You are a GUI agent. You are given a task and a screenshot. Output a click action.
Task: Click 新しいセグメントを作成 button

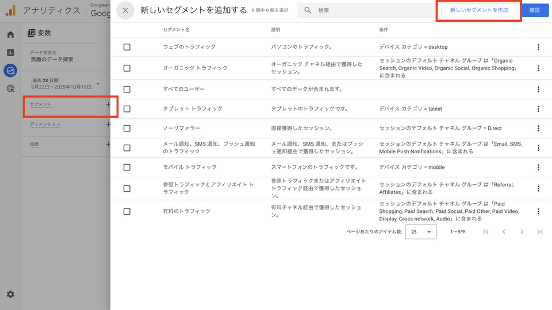479,10
